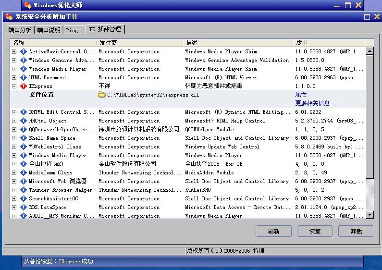Collapse the IExpress tree entry

pyautogui.click(x=14, y=86)
